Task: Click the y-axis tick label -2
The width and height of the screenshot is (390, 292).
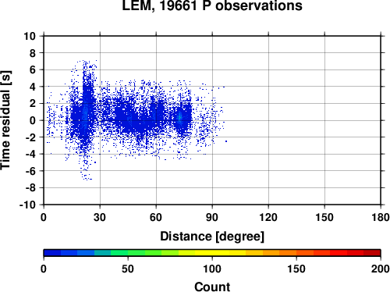Action: [30, 137]
